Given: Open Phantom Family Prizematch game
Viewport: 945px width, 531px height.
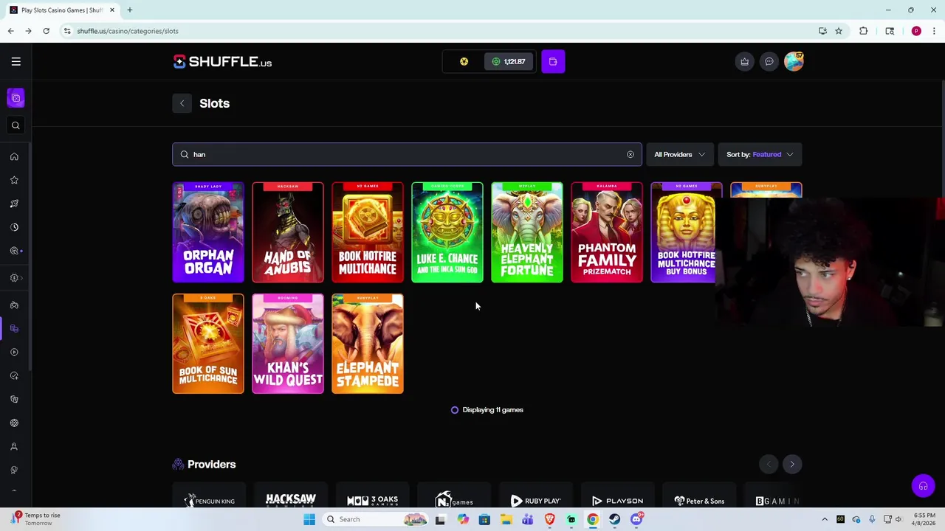Looking at the screenshot, I should tap(607, 232).
